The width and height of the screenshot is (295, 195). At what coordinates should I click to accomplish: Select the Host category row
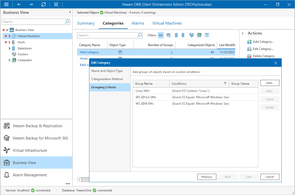pyautogui.click(x=156, y=52)
